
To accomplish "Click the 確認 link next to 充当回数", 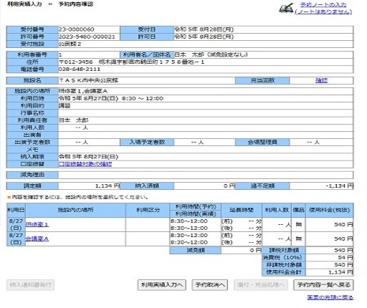I will pos(321,80).
